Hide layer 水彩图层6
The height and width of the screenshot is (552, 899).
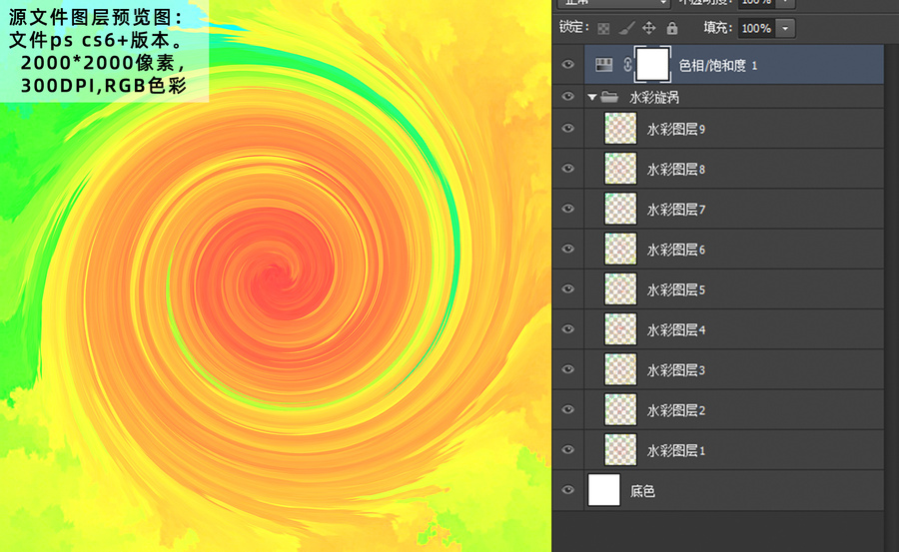[568, 249]
